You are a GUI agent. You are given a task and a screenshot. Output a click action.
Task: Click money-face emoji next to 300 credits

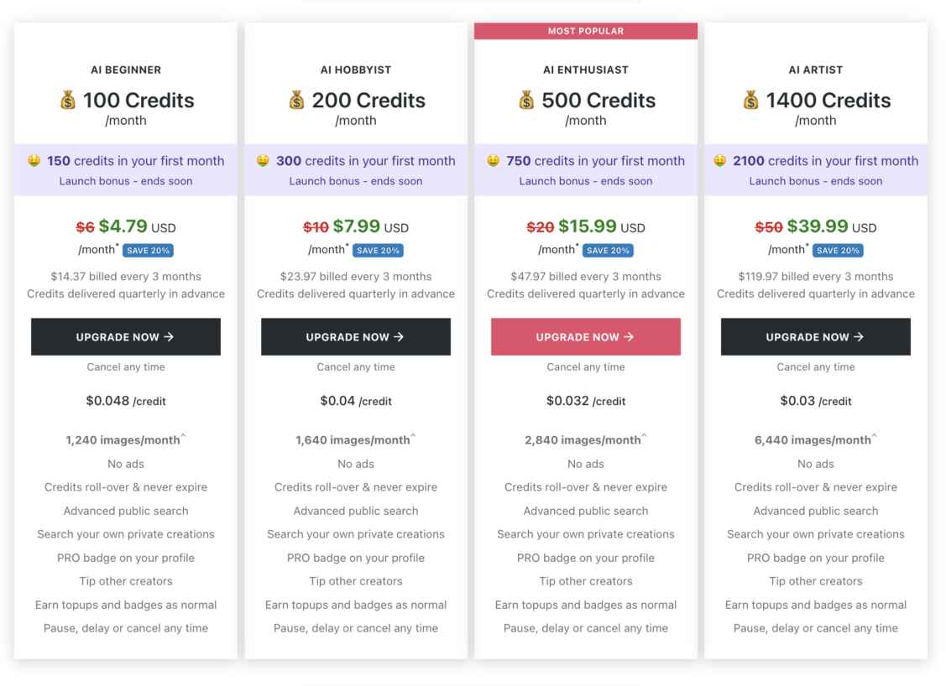coord(263,160)
